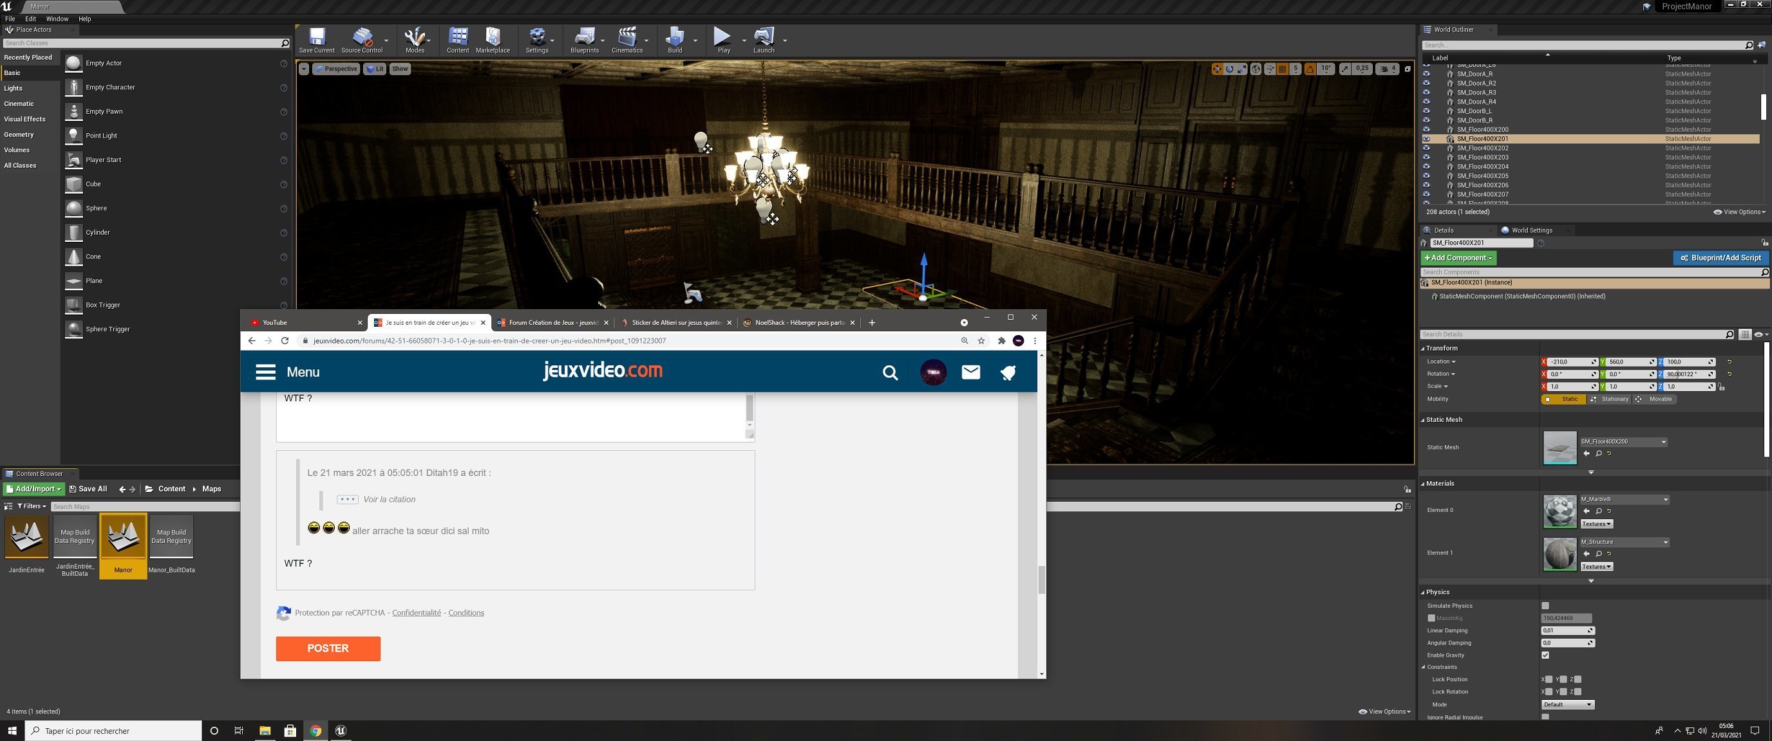The image size is (1772, 741).
Task: Toggle the scale lock ratio
Action: point(1721,387)
